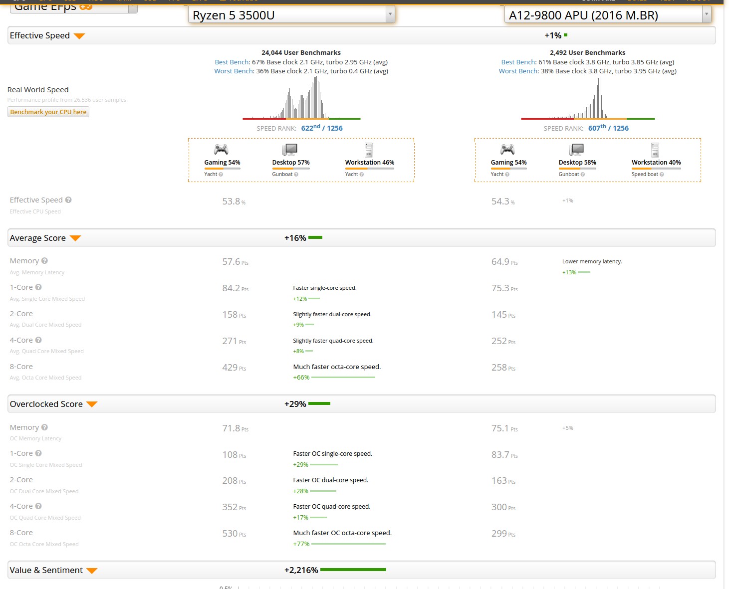Collapse the Average Score section arrow
The image size is (729, 589).
click(75, 238)
